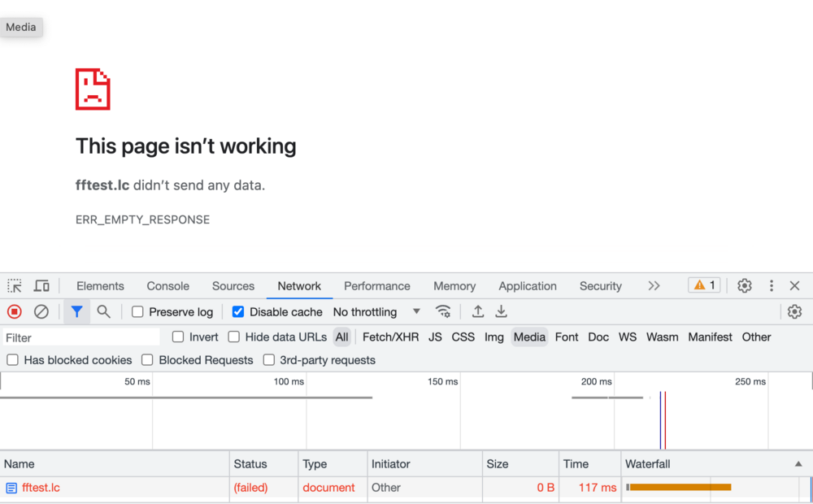Switch to the Console tab
This screenshot has height=504, width=813.
[x=167, y=286]
